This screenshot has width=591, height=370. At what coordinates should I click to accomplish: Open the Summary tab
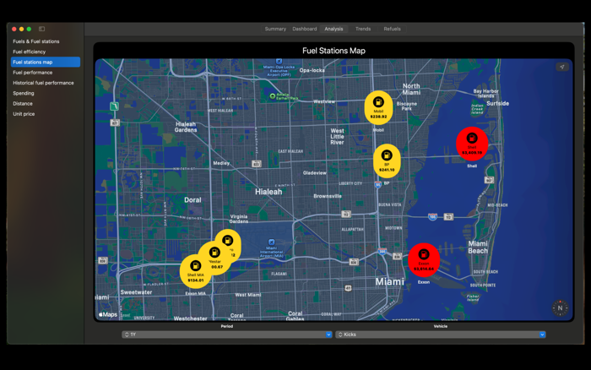pyautogui.click(x=275, y=29)
